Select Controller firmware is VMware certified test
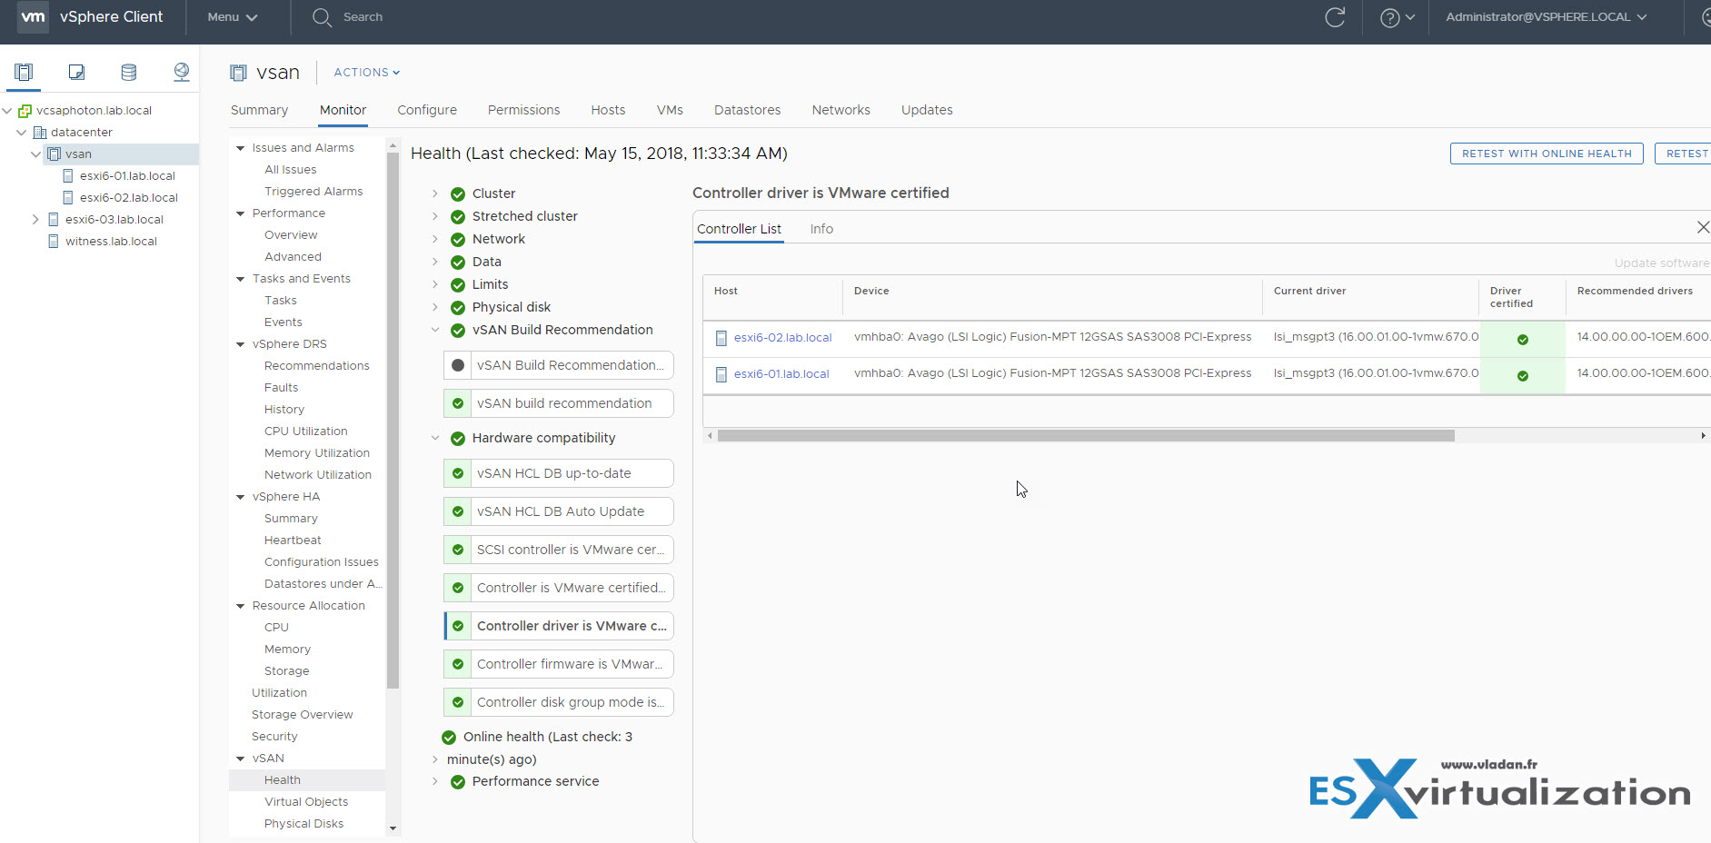The image size is (1711, 843). (x=559, y=664)
